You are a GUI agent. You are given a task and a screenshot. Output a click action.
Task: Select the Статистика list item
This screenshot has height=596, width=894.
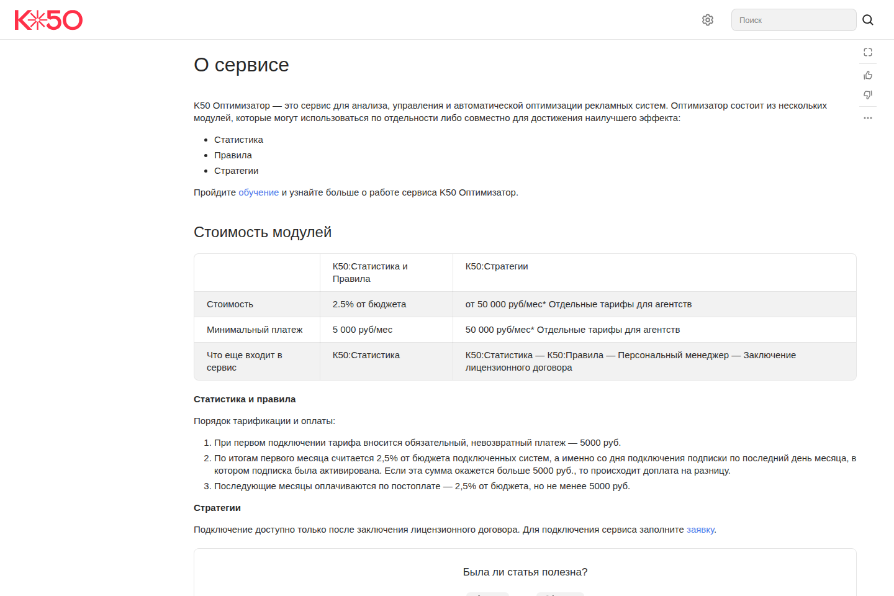tap(238, 140)
